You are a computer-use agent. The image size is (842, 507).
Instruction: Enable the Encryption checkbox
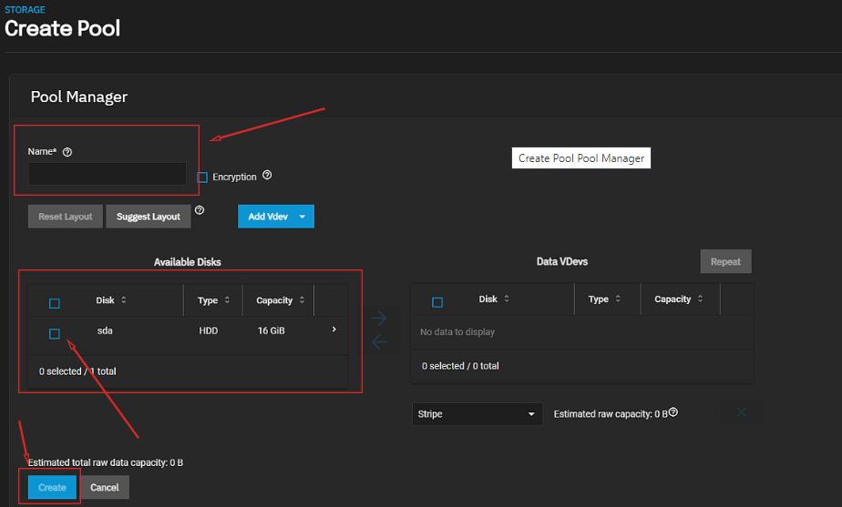202,177
